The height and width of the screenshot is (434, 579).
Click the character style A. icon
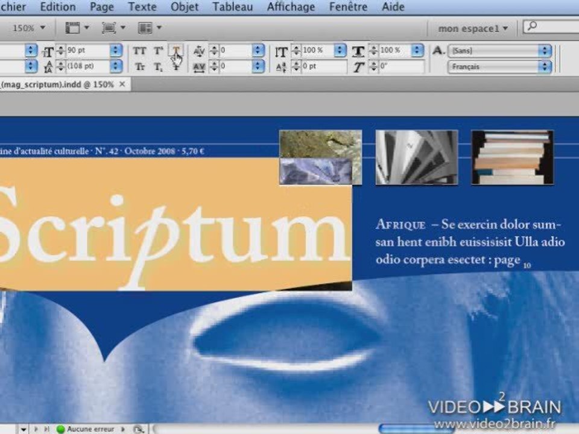coord(438,51)
